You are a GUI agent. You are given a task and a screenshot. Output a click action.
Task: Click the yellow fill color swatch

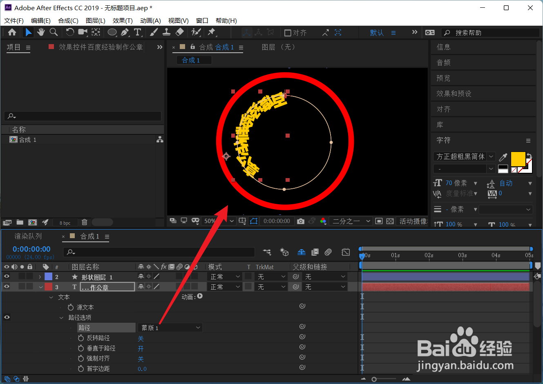518,159
